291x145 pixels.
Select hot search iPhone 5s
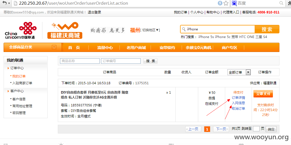click(206, 37)
